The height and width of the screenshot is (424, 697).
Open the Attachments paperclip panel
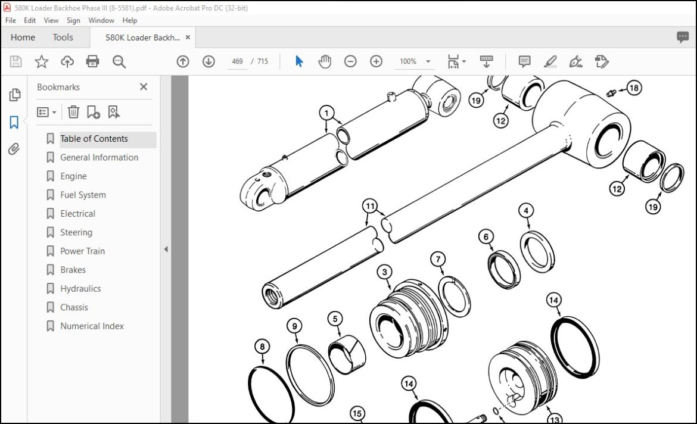pyautogui.click(x=14, y=149)
